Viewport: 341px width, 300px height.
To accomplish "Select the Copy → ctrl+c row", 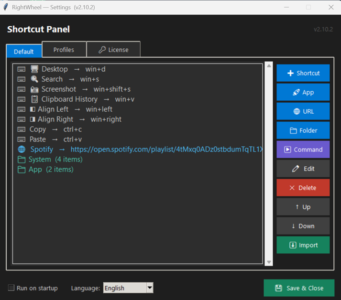I will [137, 129].
